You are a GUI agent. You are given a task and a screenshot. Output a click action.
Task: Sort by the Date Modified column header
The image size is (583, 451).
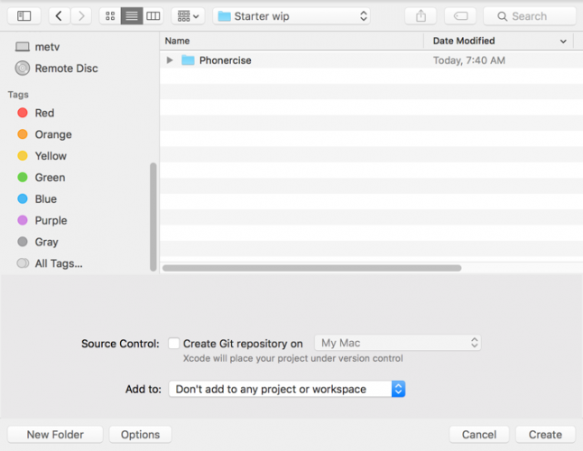click(498, 41)
